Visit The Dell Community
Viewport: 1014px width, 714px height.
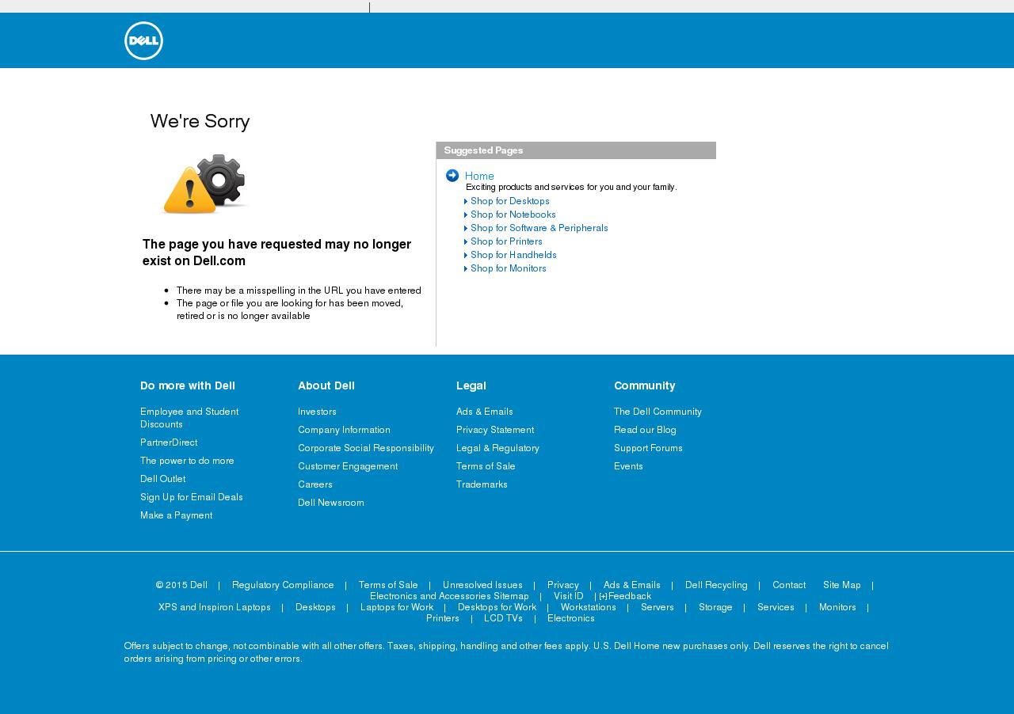[x=658, y=412]
